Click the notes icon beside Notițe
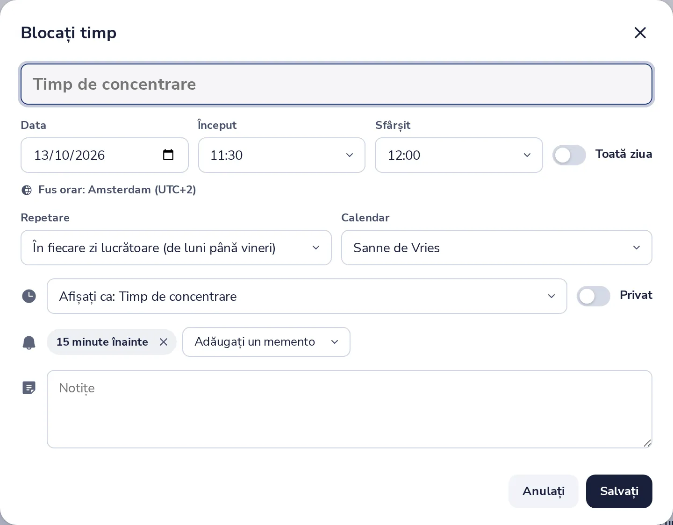This screenshot has height=525, width=673. tap(29, 388)
